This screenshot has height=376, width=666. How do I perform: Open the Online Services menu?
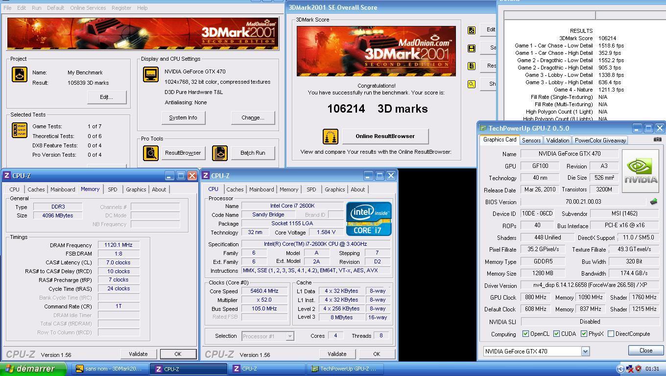(x=88, y=8)
